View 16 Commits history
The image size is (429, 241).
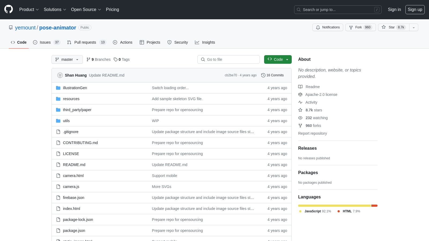272,75
